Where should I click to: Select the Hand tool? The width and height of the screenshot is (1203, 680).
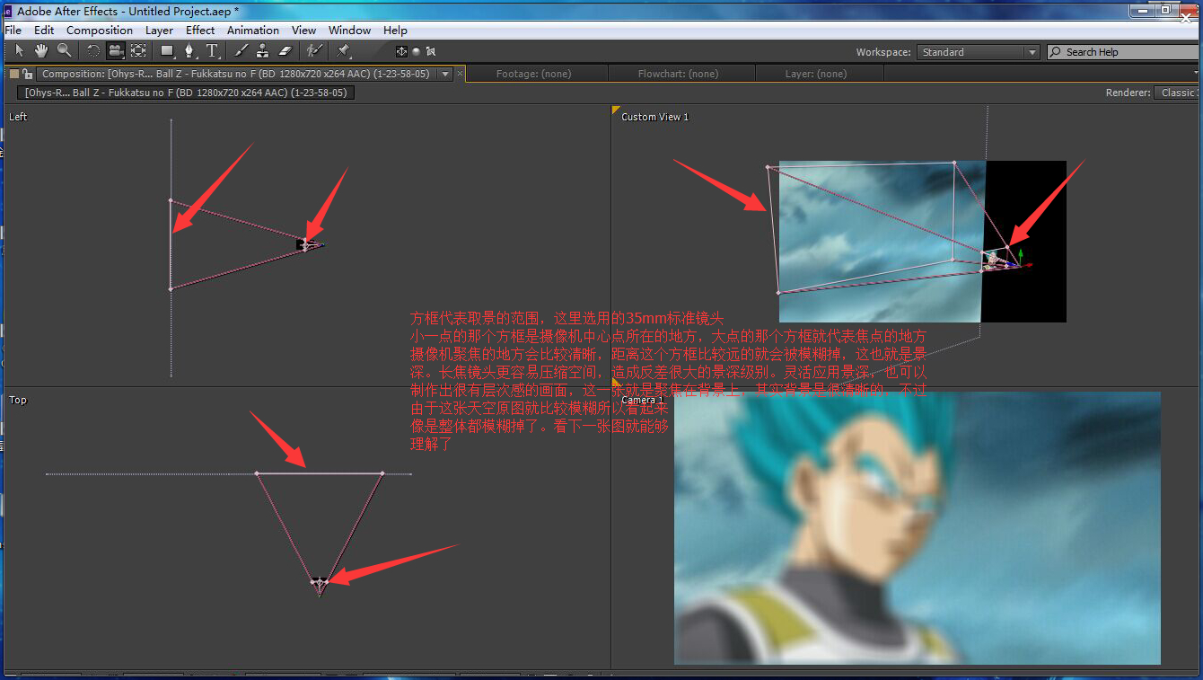pos(41,51)
